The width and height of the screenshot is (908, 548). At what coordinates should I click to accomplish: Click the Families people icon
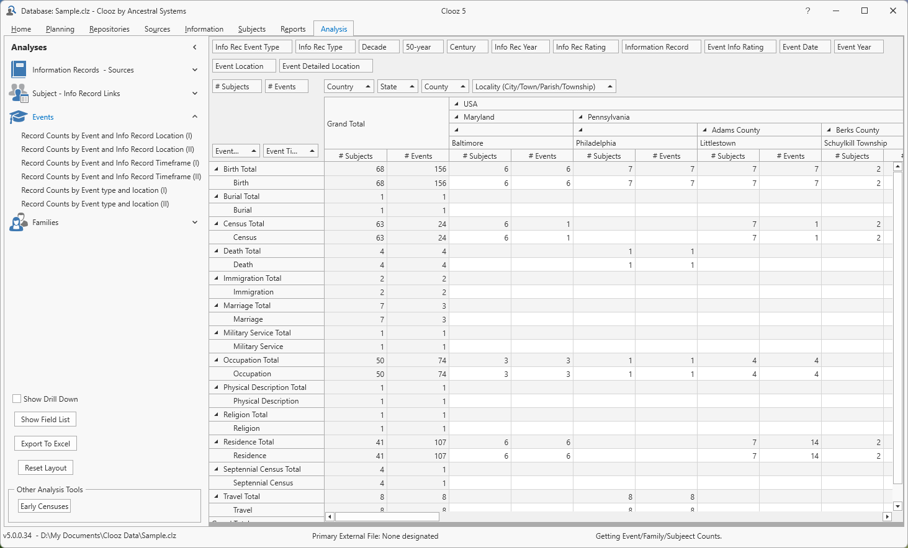19,222
